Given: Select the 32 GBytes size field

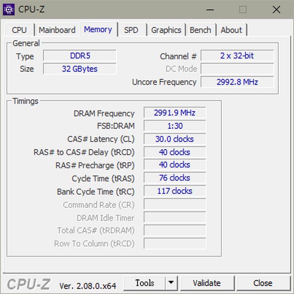Looking at the screenshot, I should tap(79, 69).
